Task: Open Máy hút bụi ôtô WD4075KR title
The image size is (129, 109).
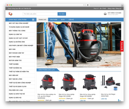Action: tap(108, 95)
